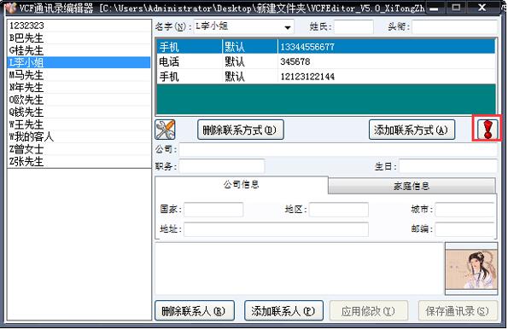This screenshot has height=329, width=508.
Task: Focus the 地区 region field
Action: click(x=339, y=210)
